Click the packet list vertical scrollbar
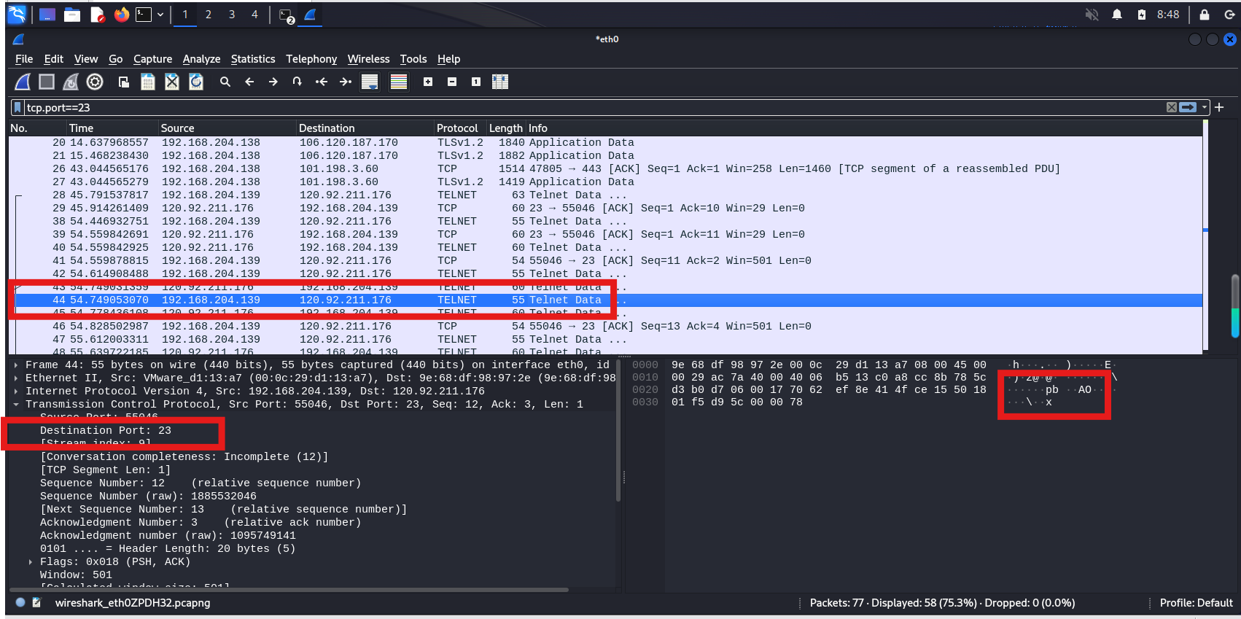Viewport: 1241px width, 619px height. click(x=1234, y=306)
